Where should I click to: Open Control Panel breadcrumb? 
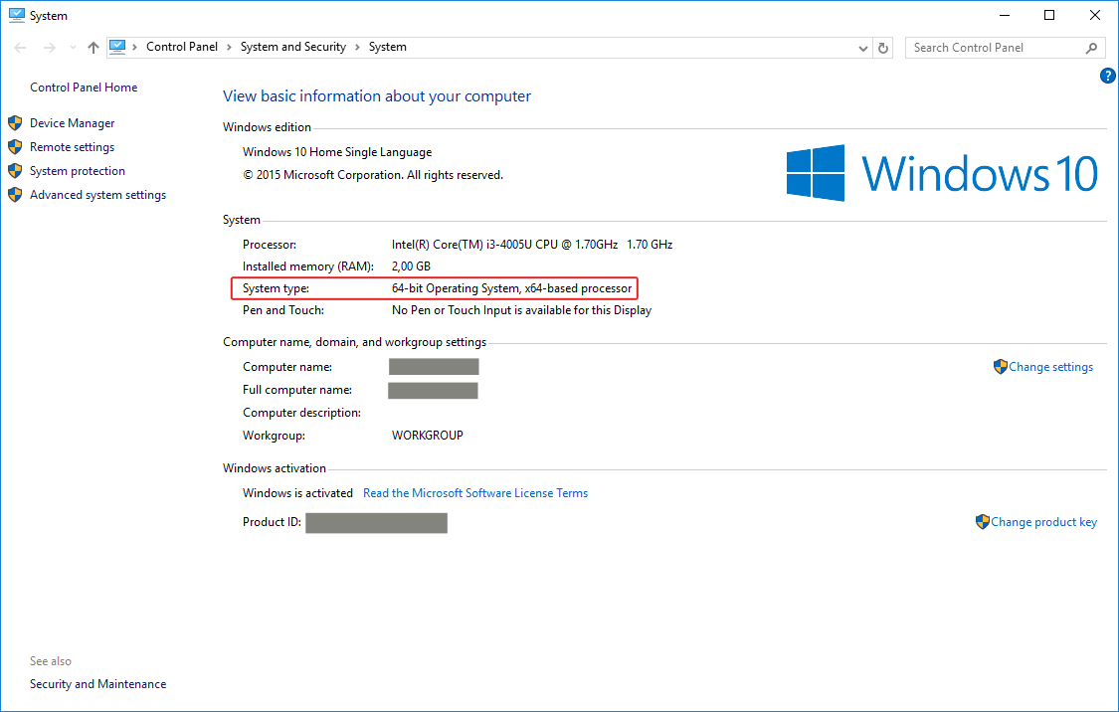[x=182, y=47]
